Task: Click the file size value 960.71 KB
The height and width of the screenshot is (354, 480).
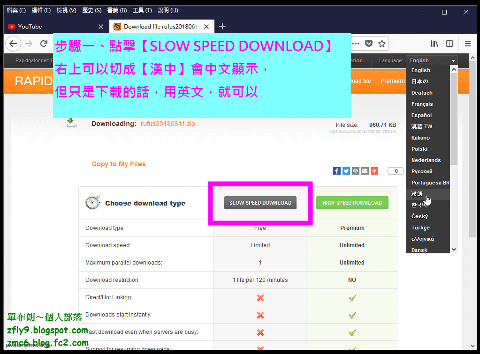Action: coord(382,125)
